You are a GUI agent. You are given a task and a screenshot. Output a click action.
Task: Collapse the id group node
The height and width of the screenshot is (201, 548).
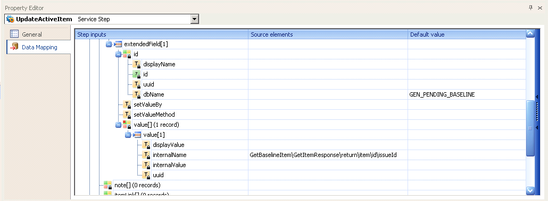click(118, 54)
